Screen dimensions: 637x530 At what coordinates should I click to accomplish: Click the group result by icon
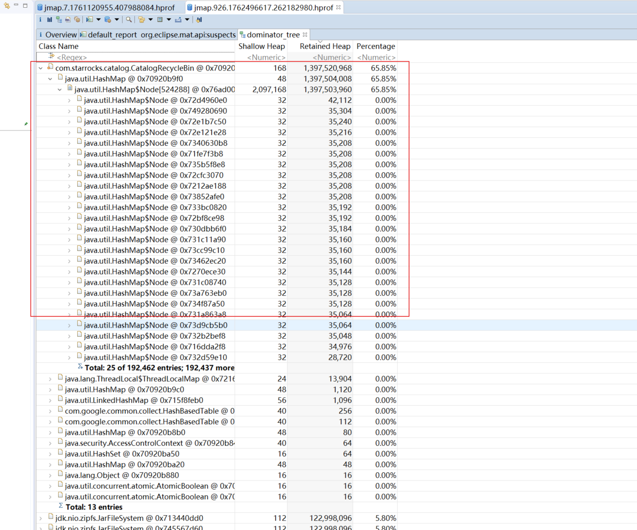click(x=142, y=20)
